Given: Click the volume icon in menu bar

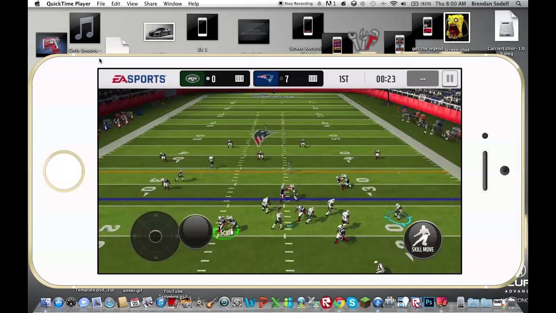Looking at the screenshot, I should point(403,3).
